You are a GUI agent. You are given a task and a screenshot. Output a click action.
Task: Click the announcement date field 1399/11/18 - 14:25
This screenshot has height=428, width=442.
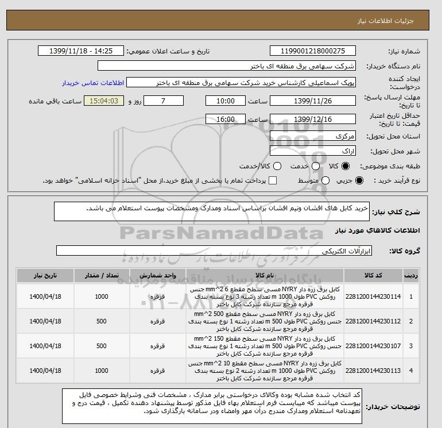81,51
